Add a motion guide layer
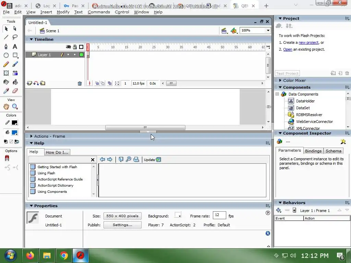Image resolution: width=351 pixels, height=263 pixels. click(x=36, y=83)
